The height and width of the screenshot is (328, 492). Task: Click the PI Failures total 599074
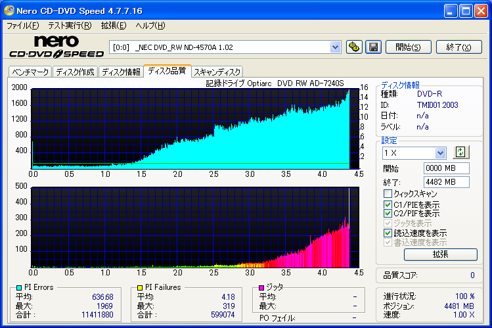click(223, 314)
